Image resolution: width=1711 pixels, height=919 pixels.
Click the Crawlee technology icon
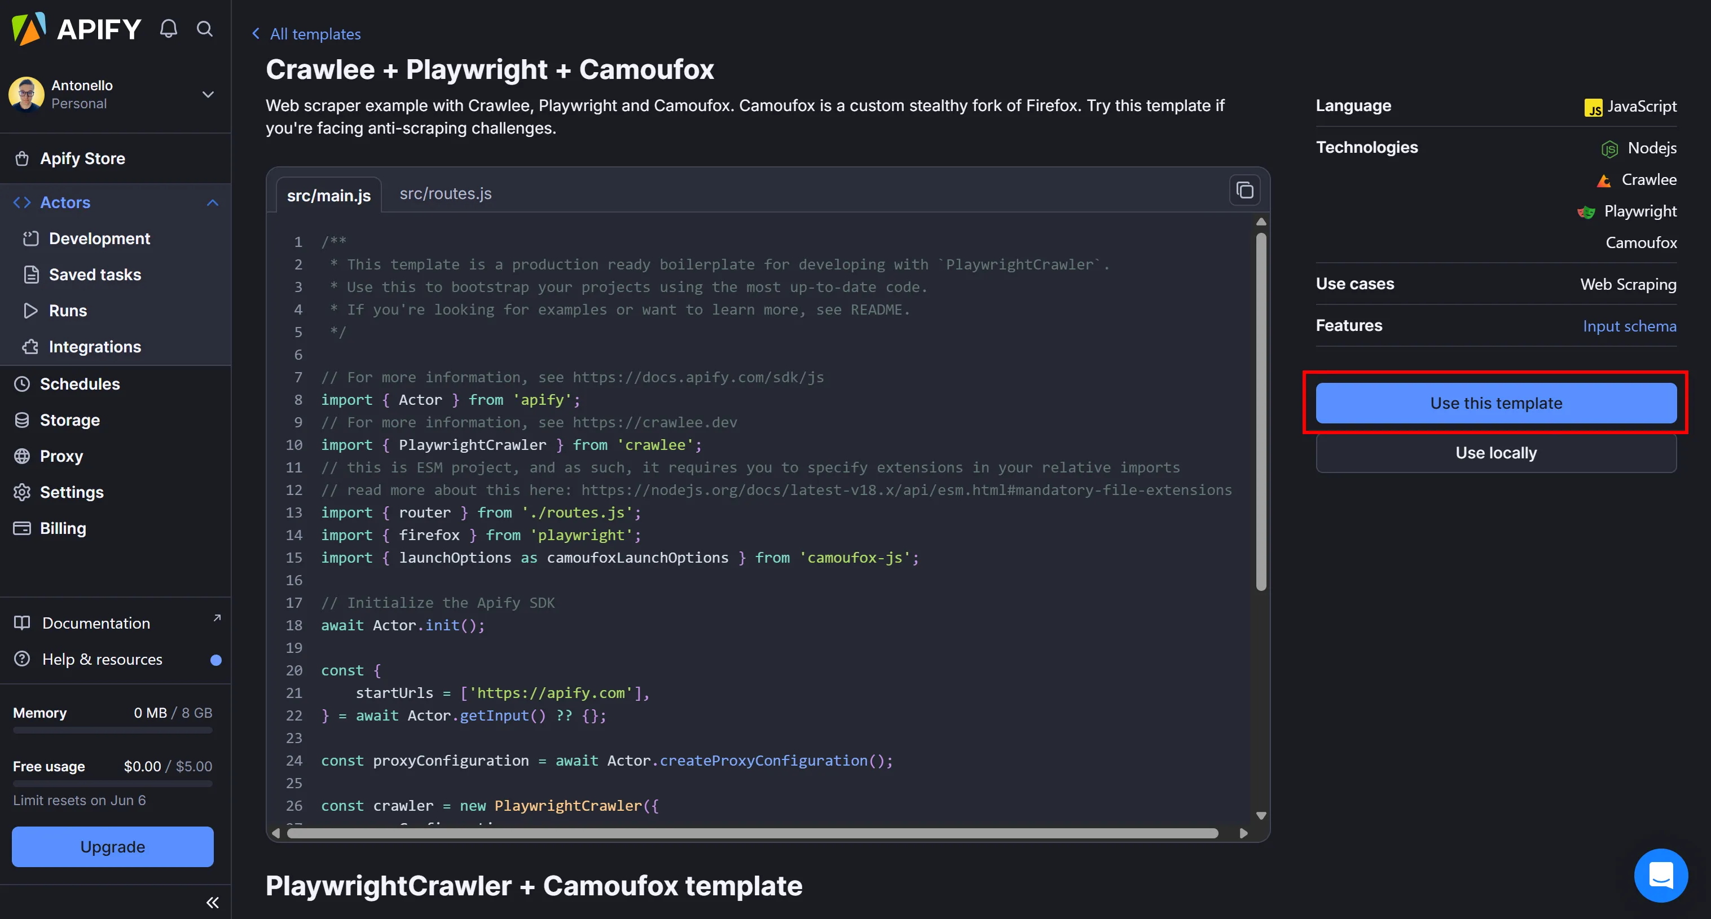(x=1604, y=180)
